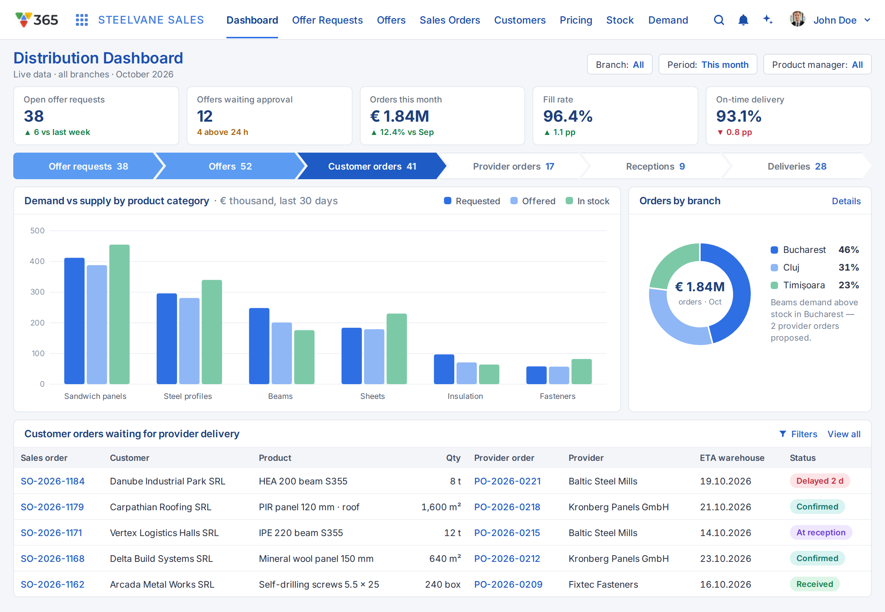
Task: Open the Fill rate 96.4% card
Action: tap(615, 115)
